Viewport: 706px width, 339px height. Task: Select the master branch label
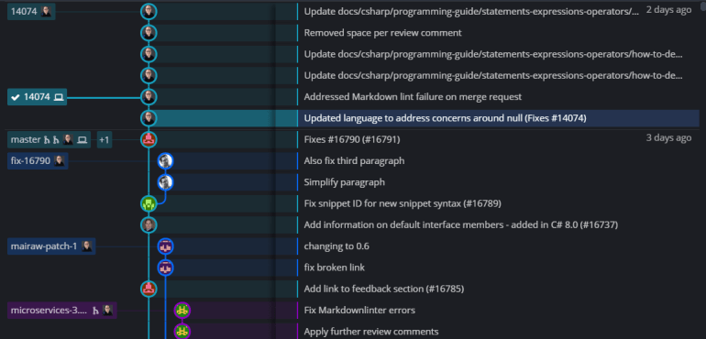(26, 139)
